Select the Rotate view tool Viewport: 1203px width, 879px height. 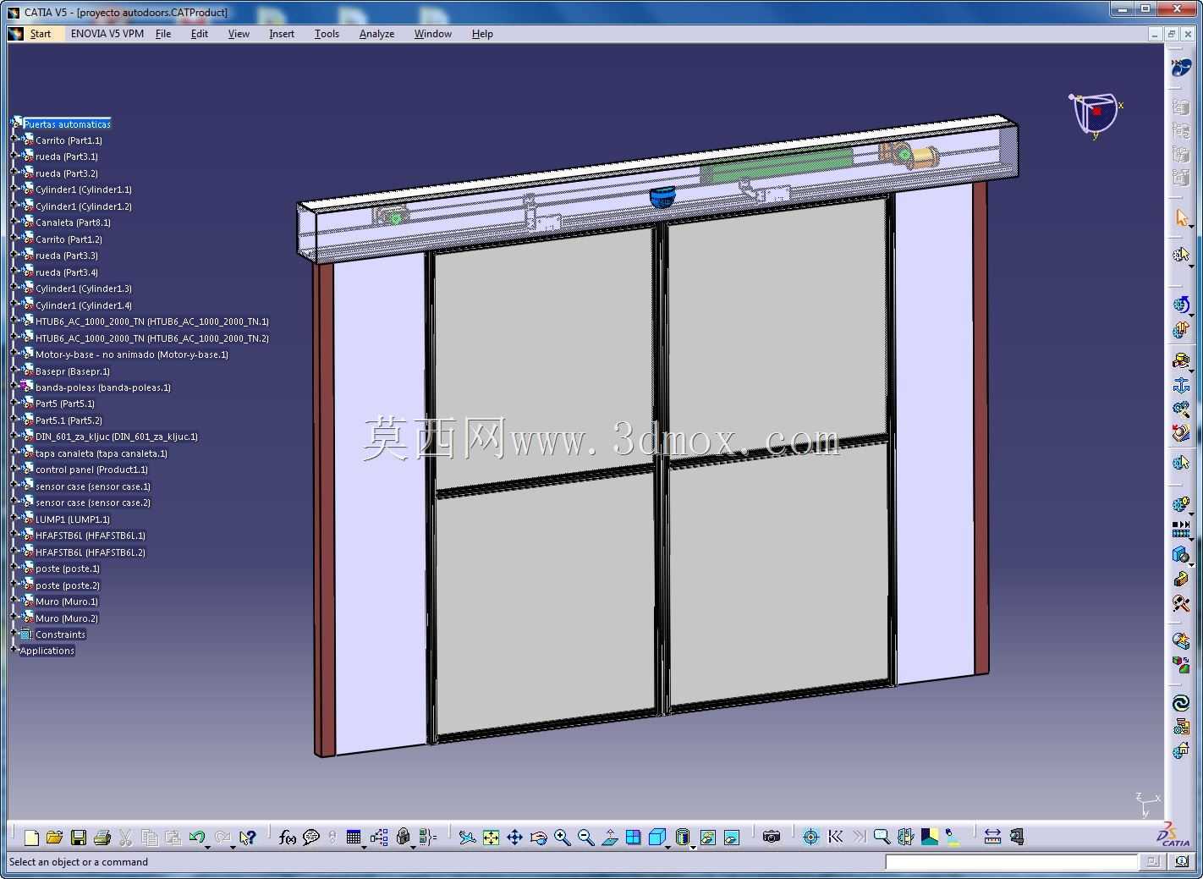[x=538, y=838]
